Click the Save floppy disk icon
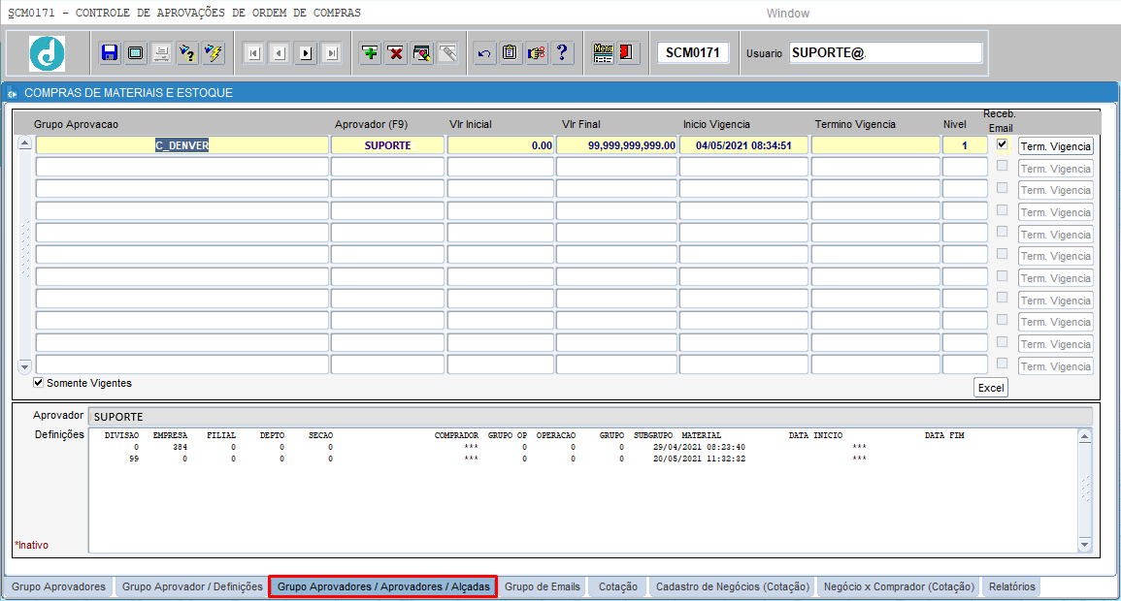The height and width of the screenshot is (601, 1121). [110, 52]
